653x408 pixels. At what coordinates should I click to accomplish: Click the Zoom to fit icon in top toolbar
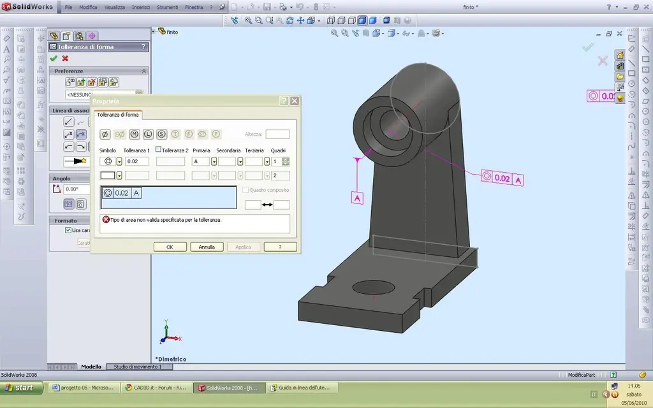click(248, 20)
